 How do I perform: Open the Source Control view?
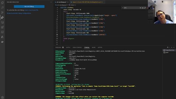pyautogui.click(x=2, y=12)
